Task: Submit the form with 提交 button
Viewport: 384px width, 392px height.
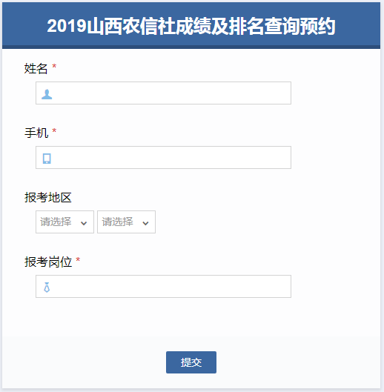Action: (x=191, y=362)
